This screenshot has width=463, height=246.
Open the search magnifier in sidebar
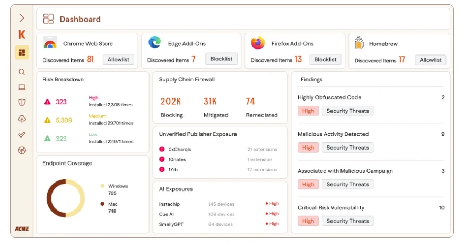(x=22, y=72)
